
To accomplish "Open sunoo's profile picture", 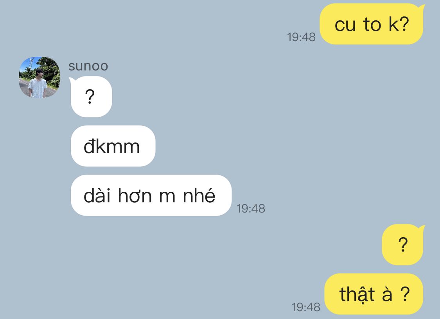I will (x=39, y=77).
